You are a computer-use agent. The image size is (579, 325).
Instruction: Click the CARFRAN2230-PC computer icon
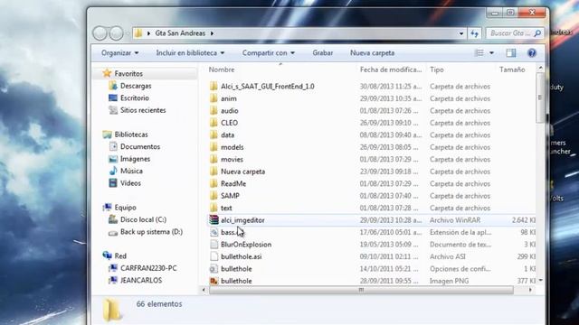pyautogui.click(x=113, y=268)
